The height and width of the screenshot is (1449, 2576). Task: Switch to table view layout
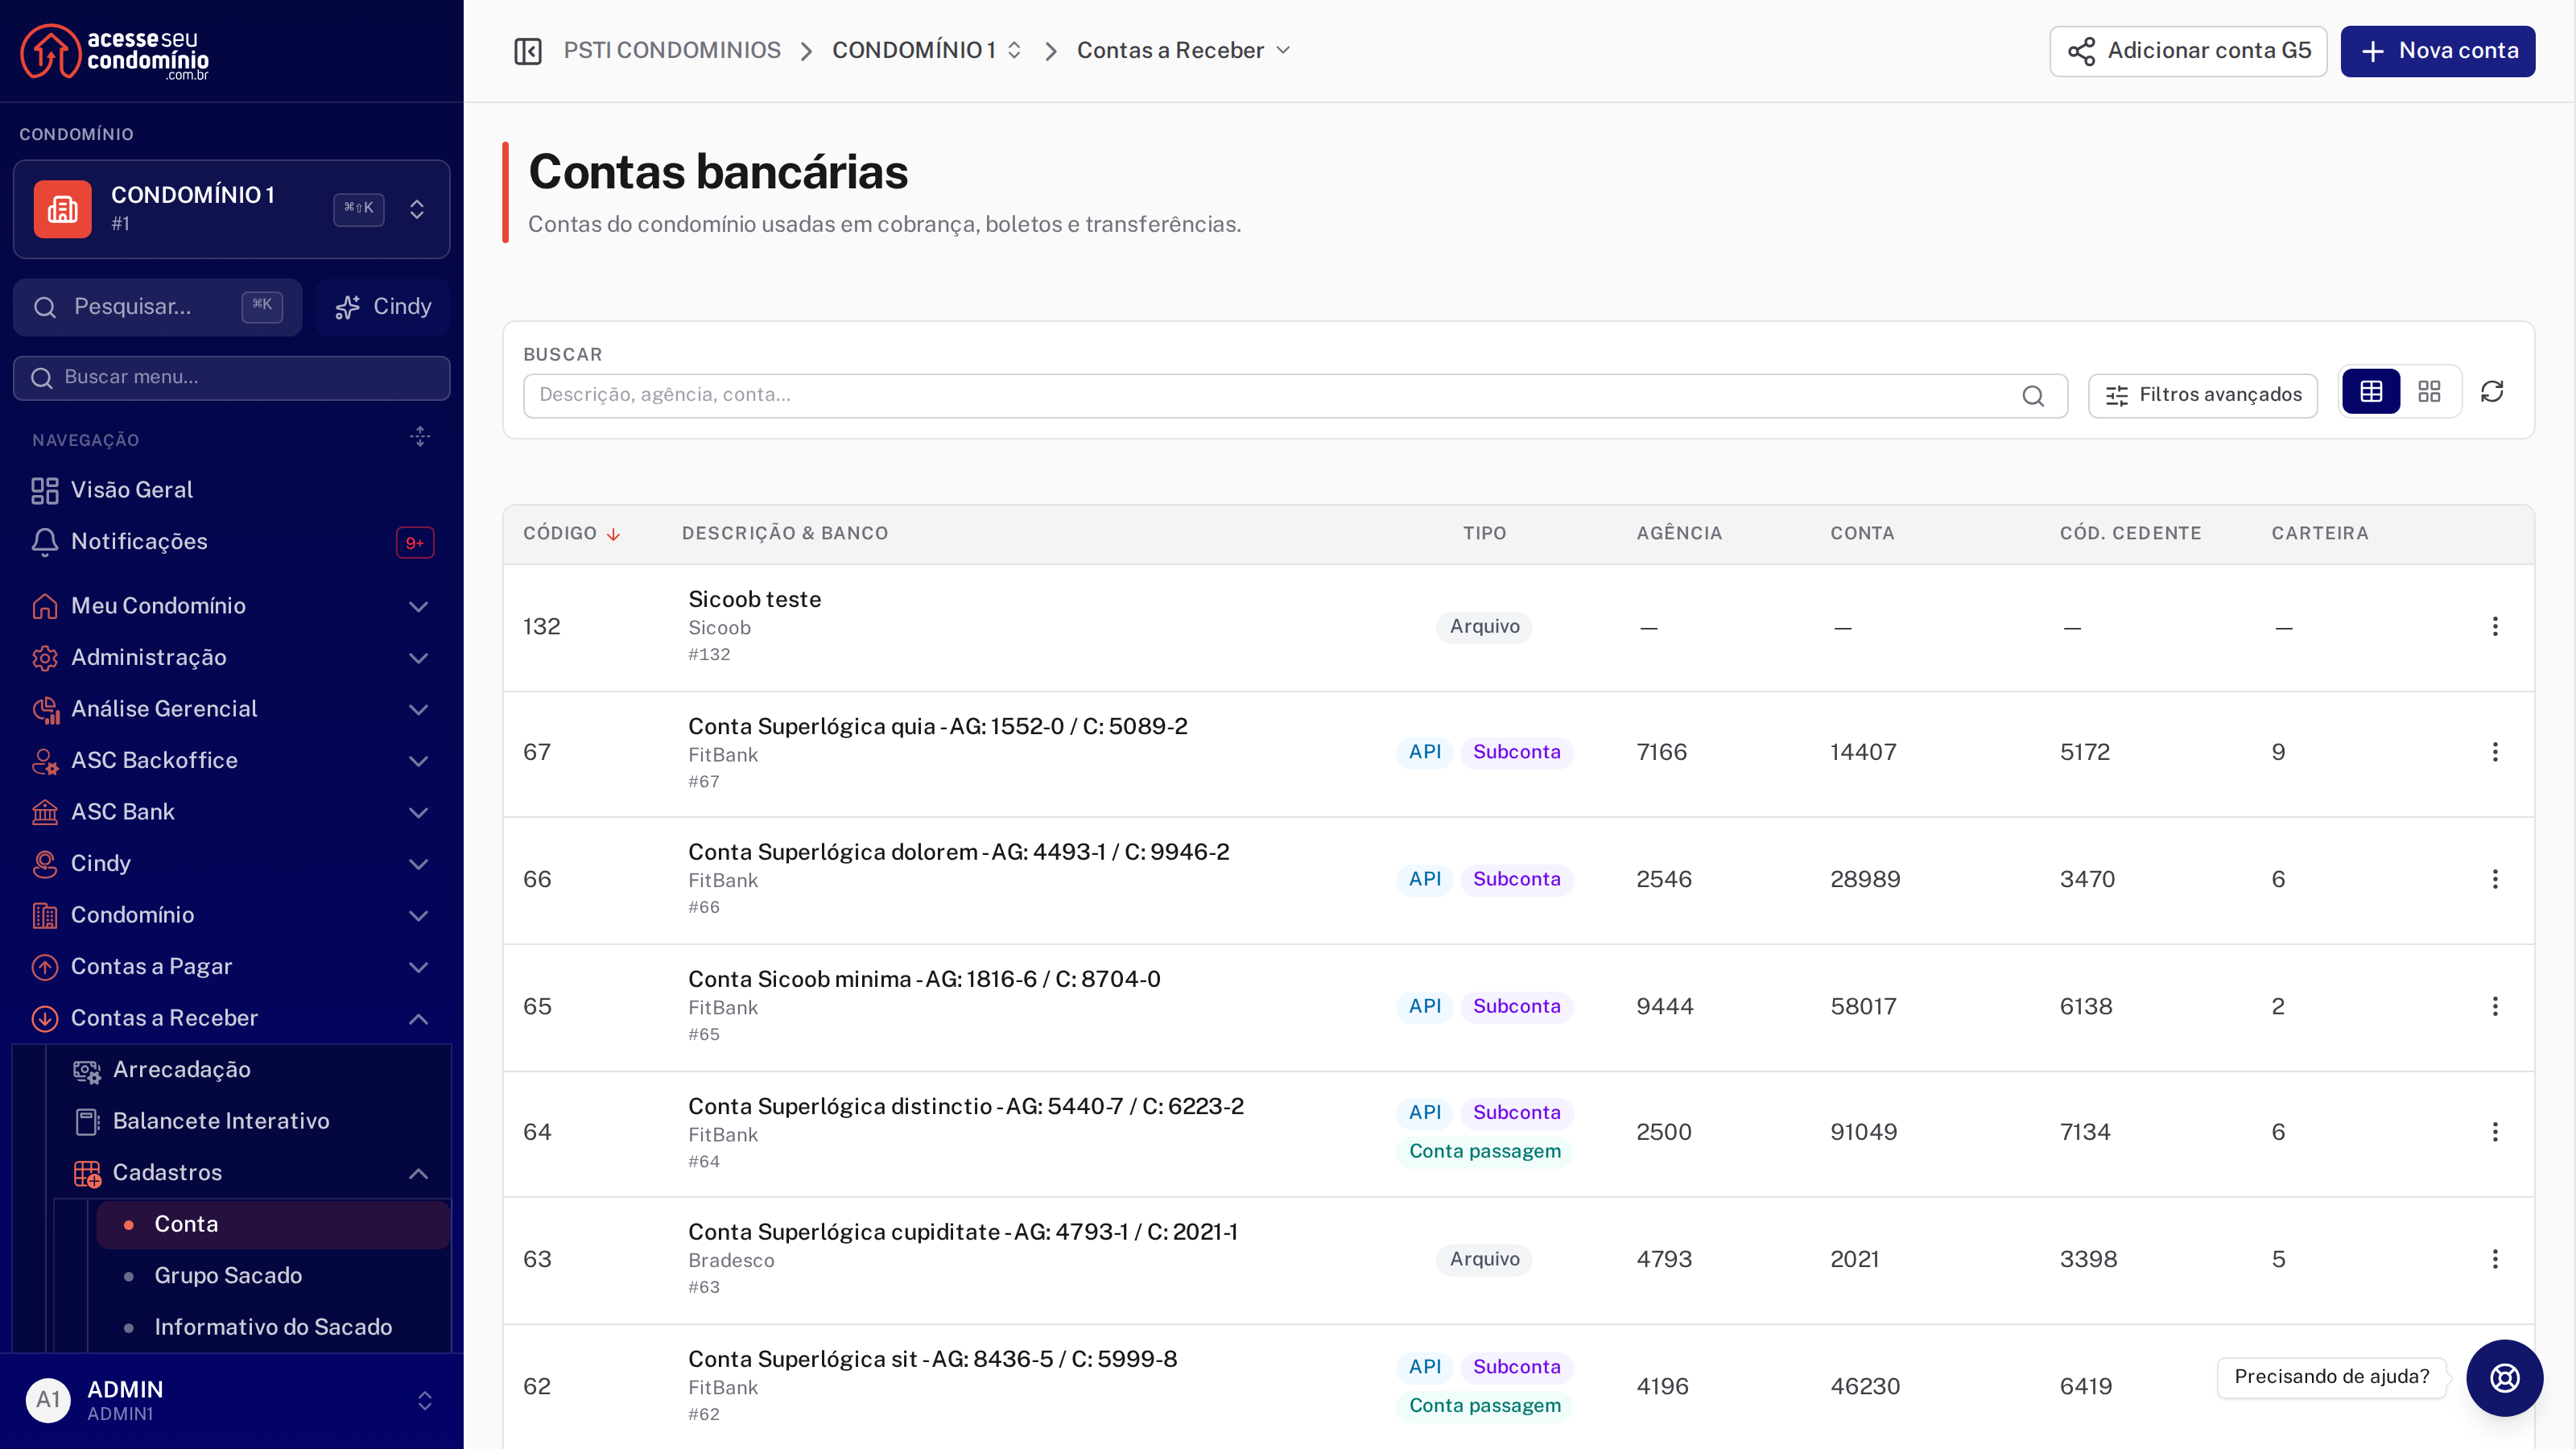(x=2371, y=392)
